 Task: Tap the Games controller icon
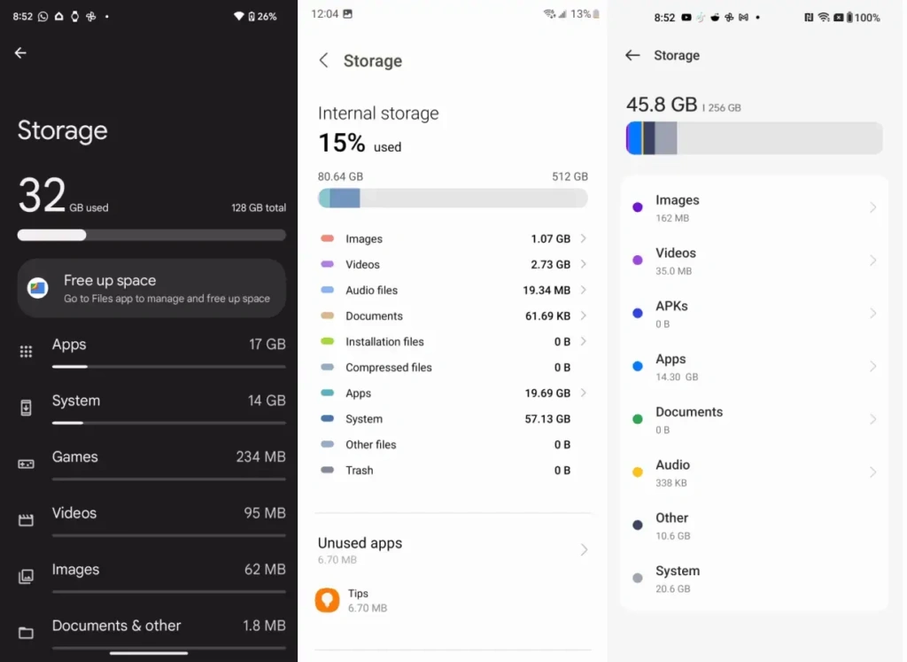26,464
